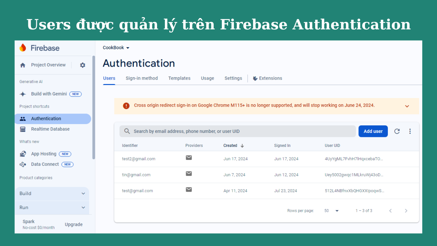Click the Realtime Database icon

(x=23, y=129)
